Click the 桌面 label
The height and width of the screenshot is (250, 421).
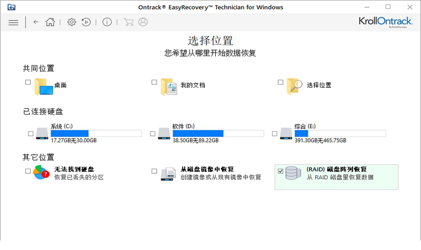click(x=61, y=85)
